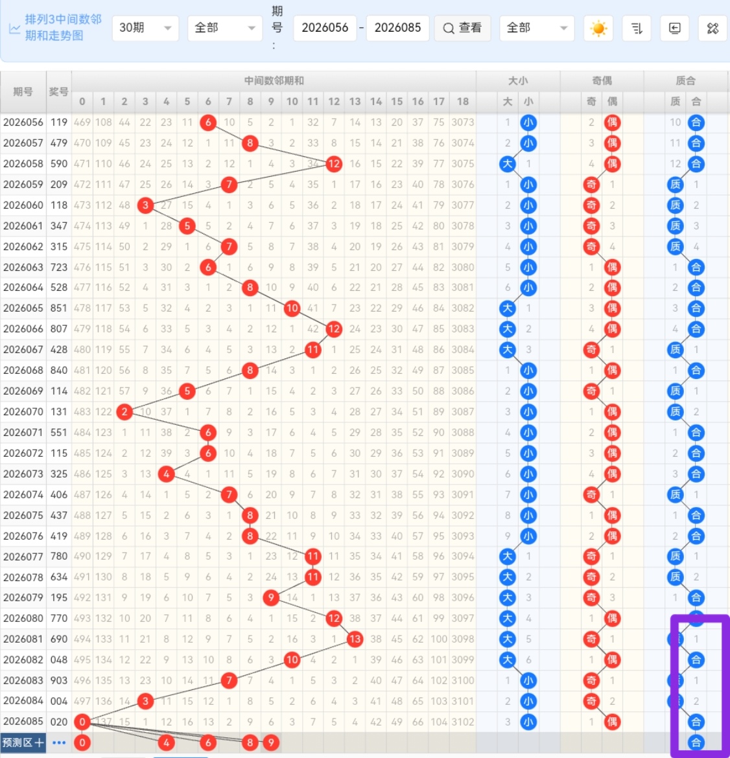This screenshot has width=730, height=758.
Task: Click the 奇偶 group header
Action: tap(602, 81)
